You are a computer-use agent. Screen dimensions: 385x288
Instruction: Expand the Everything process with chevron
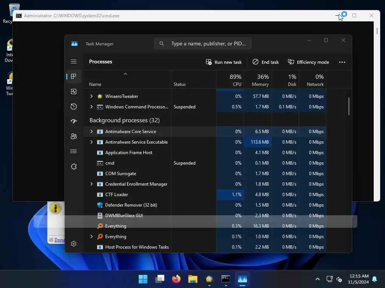91,237
